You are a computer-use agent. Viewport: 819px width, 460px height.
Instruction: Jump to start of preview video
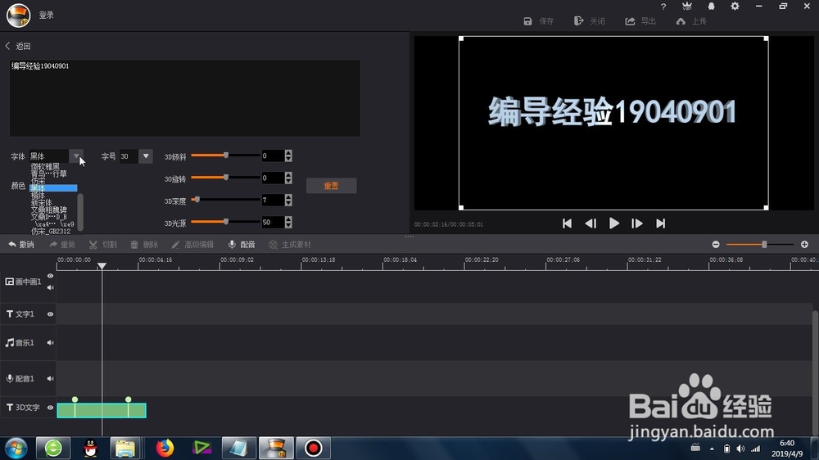567,223
